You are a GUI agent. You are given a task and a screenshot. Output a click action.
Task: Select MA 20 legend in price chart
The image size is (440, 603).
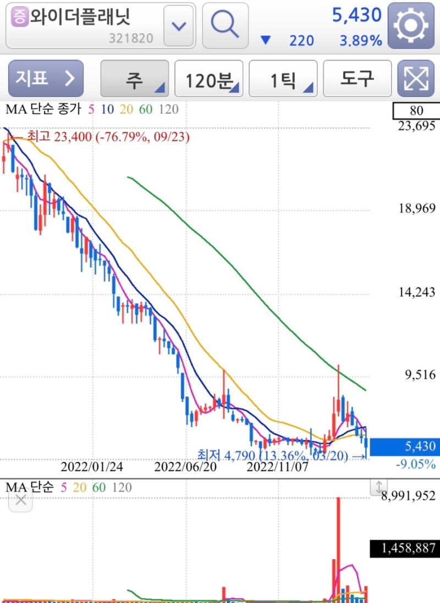tap(127, 109)
